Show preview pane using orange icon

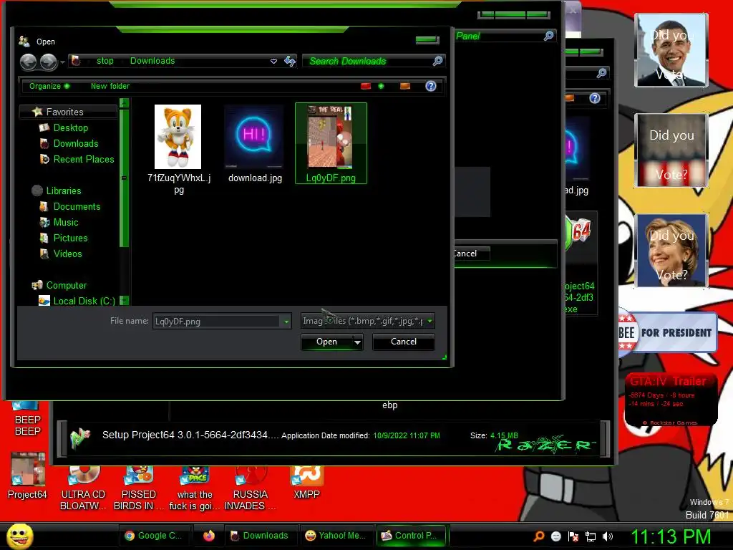(x=405, y=86)
